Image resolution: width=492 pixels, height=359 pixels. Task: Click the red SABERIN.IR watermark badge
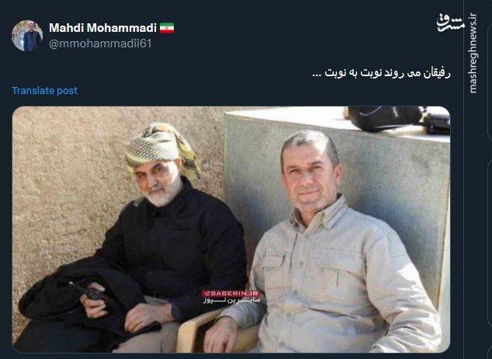coord(231,294)
